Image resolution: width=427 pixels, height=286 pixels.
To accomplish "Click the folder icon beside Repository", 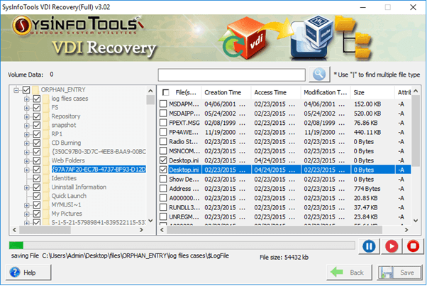I will click(x=46, y=116).
